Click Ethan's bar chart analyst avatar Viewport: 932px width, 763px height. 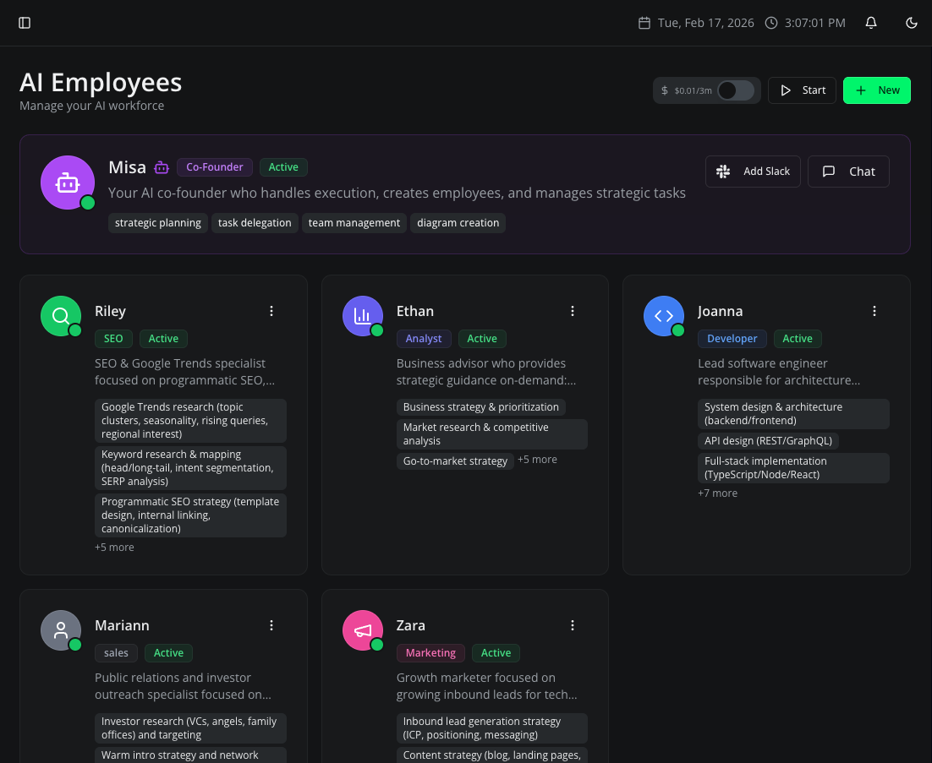pos(362,316)
